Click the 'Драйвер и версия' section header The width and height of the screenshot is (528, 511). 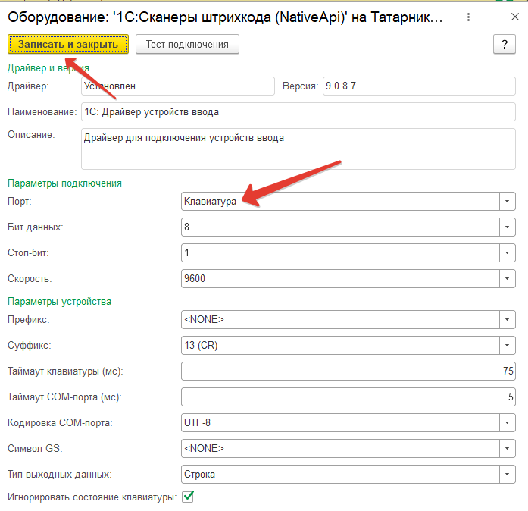pyautogui.click(x=48, y=67)
